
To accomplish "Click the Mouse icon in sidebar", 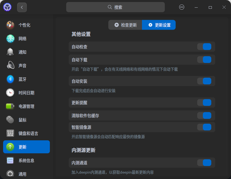I will pyautogui.click(x=10, y=120).
